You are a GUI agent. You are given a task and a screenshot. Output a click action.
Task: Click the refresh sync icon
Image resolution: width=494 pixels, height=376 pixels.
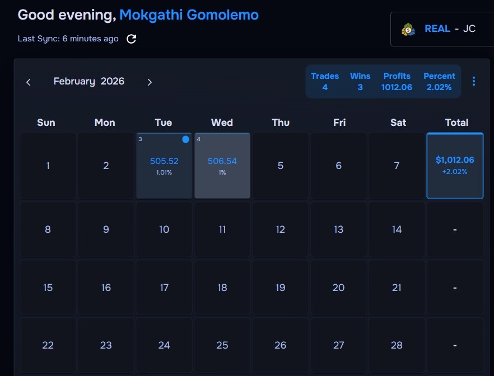[131, 39]
